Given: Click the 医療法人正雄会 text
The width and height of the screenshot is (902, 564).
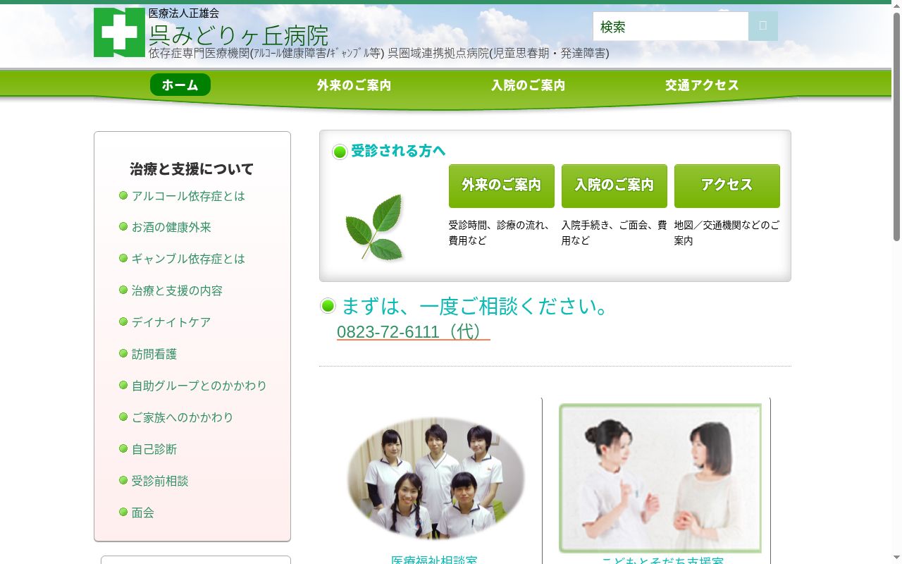Looking at the screenshot, I should [184, 13].
